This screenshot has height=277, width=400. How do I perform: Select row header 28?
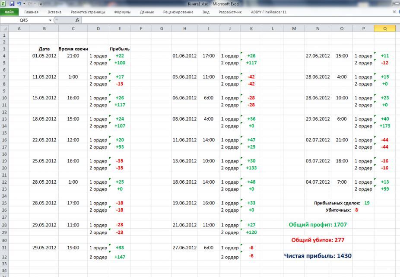point(4,225)
